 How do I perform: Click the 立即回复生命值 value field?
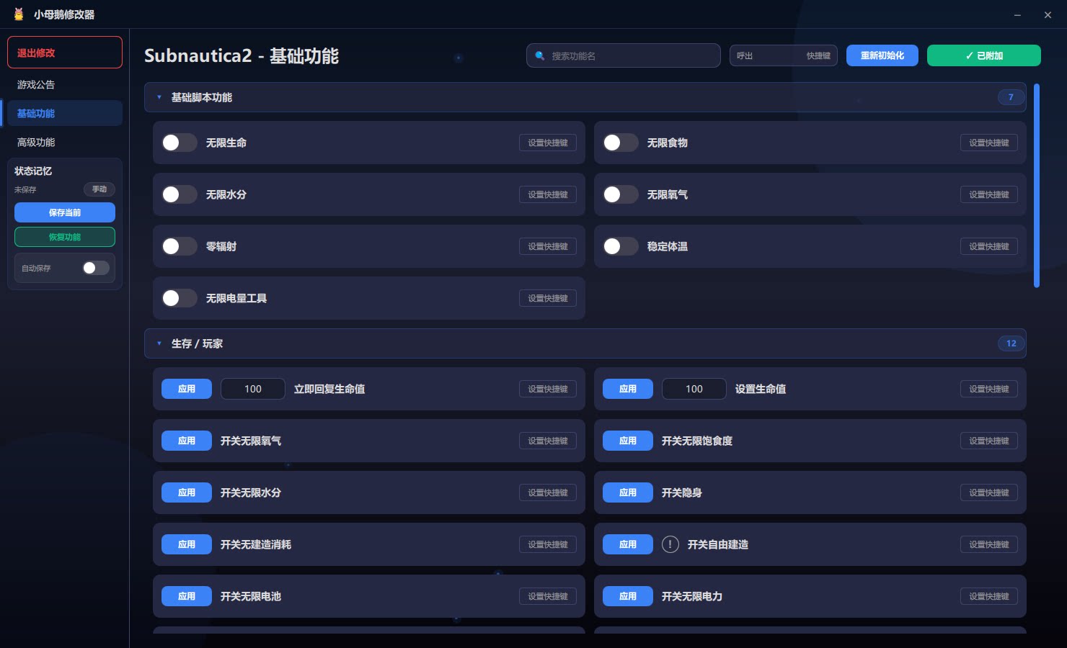[253, 389]
